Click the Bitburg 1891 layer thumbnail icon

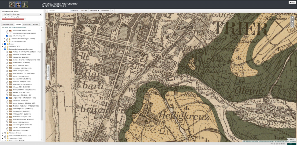coord(11,66)
